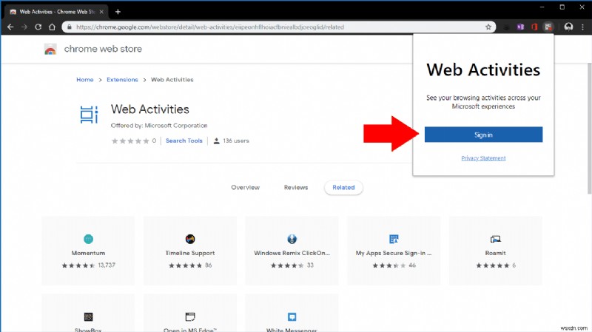Open the Momentum extension card
Viewport: 592px width, 332px height.
(x=88, y=251)
